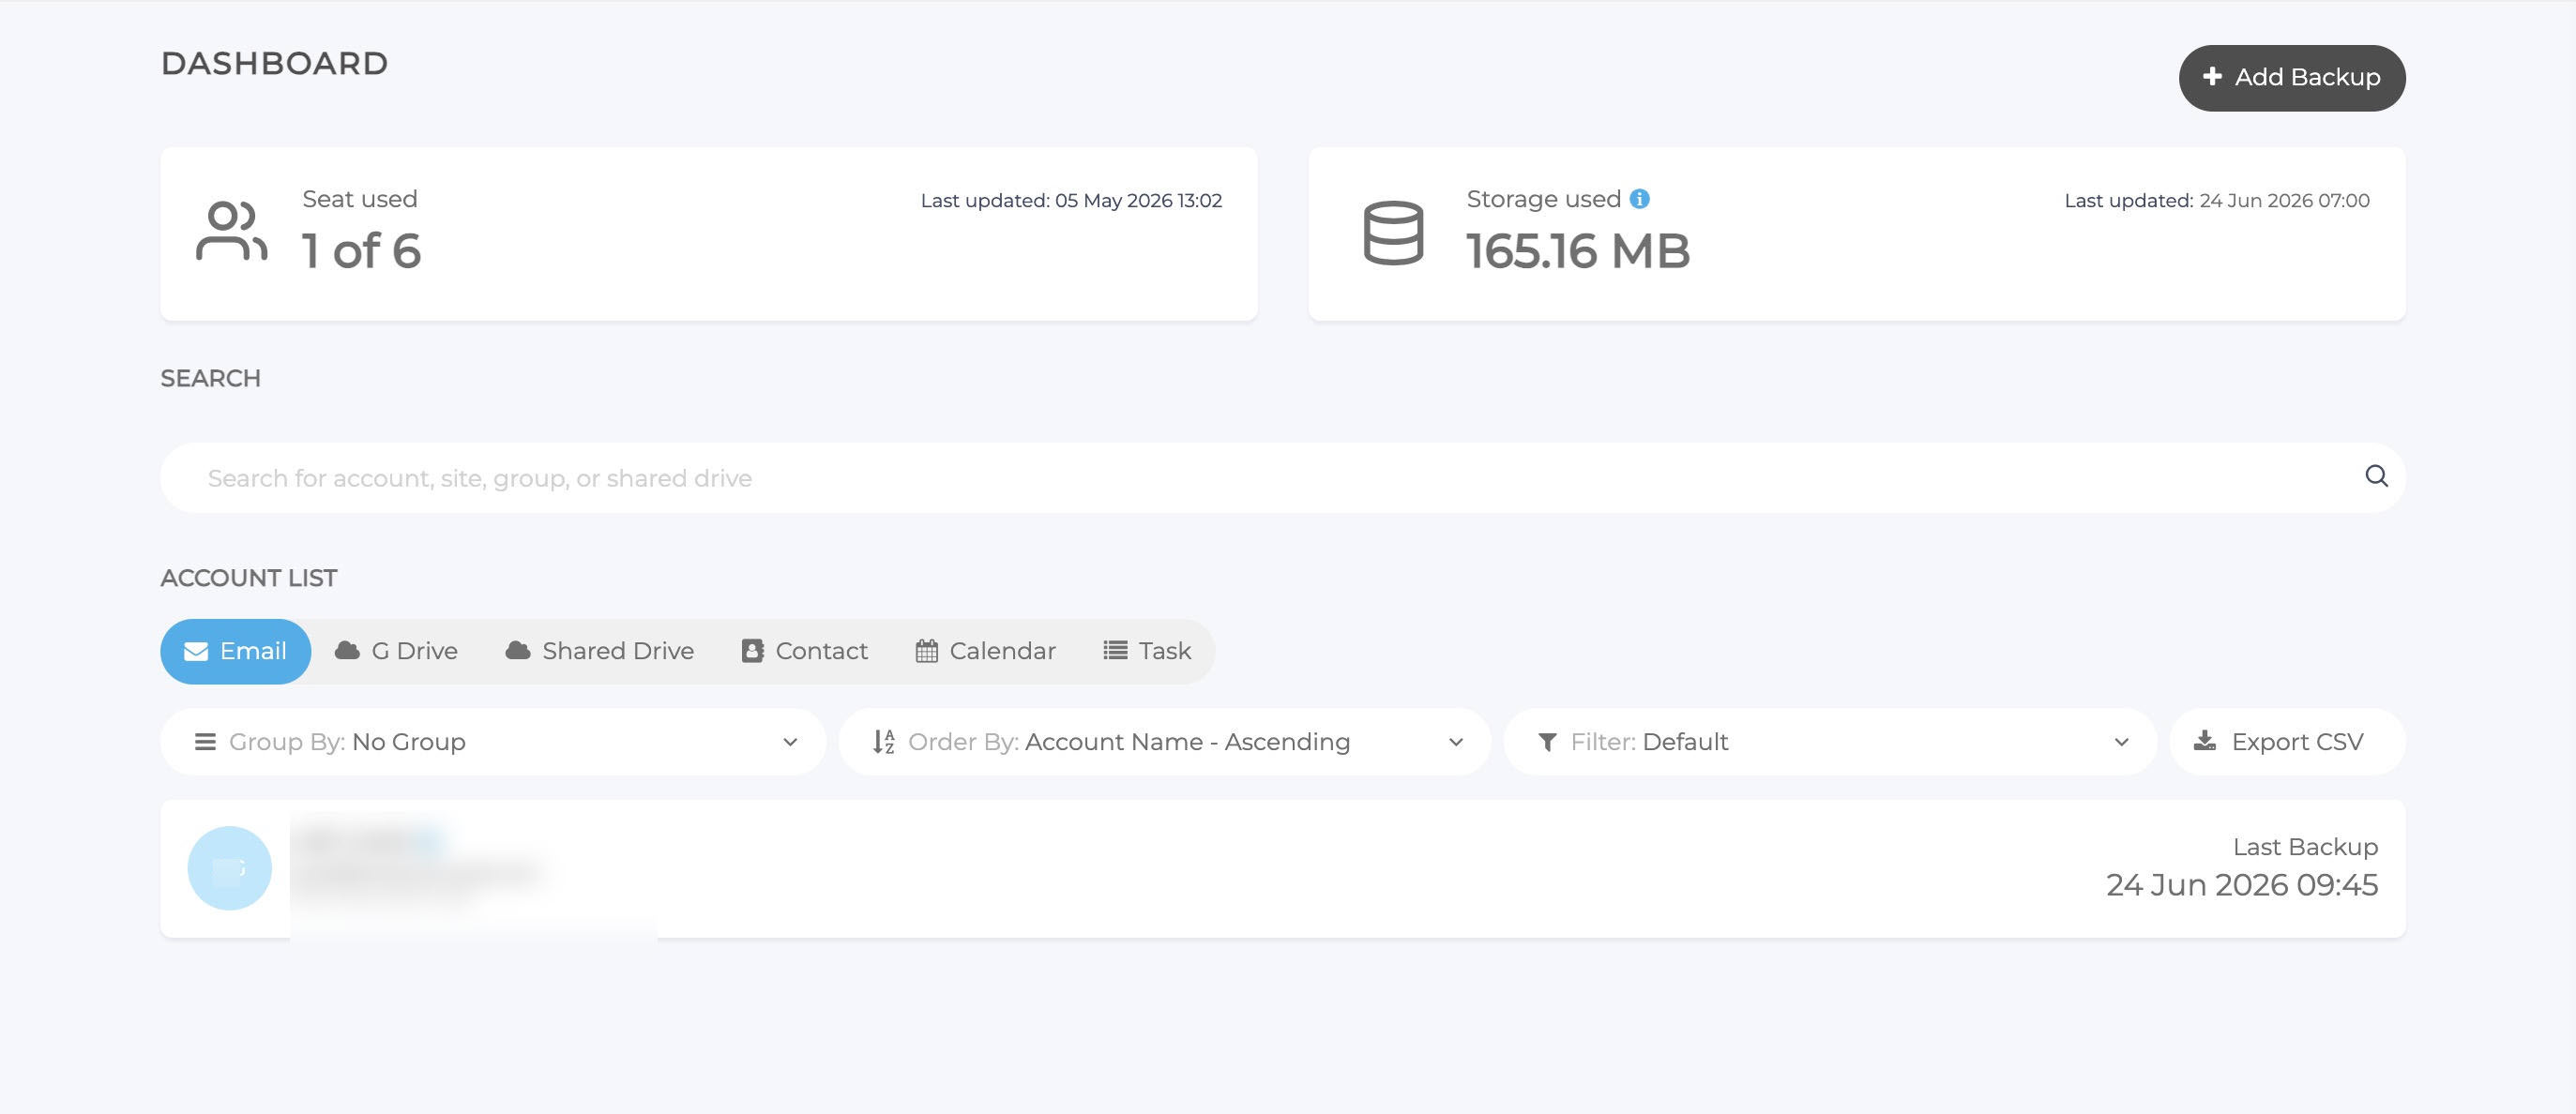
Task: Click the cloud icon beside G Drive
Action: tap(347, 651)
